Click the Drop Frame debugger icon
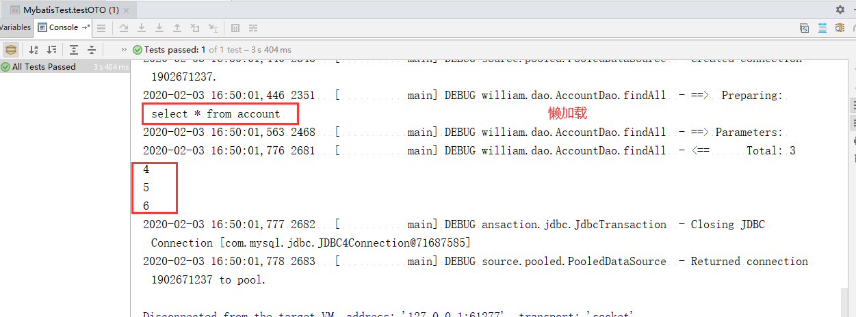 tap(195, 28)
